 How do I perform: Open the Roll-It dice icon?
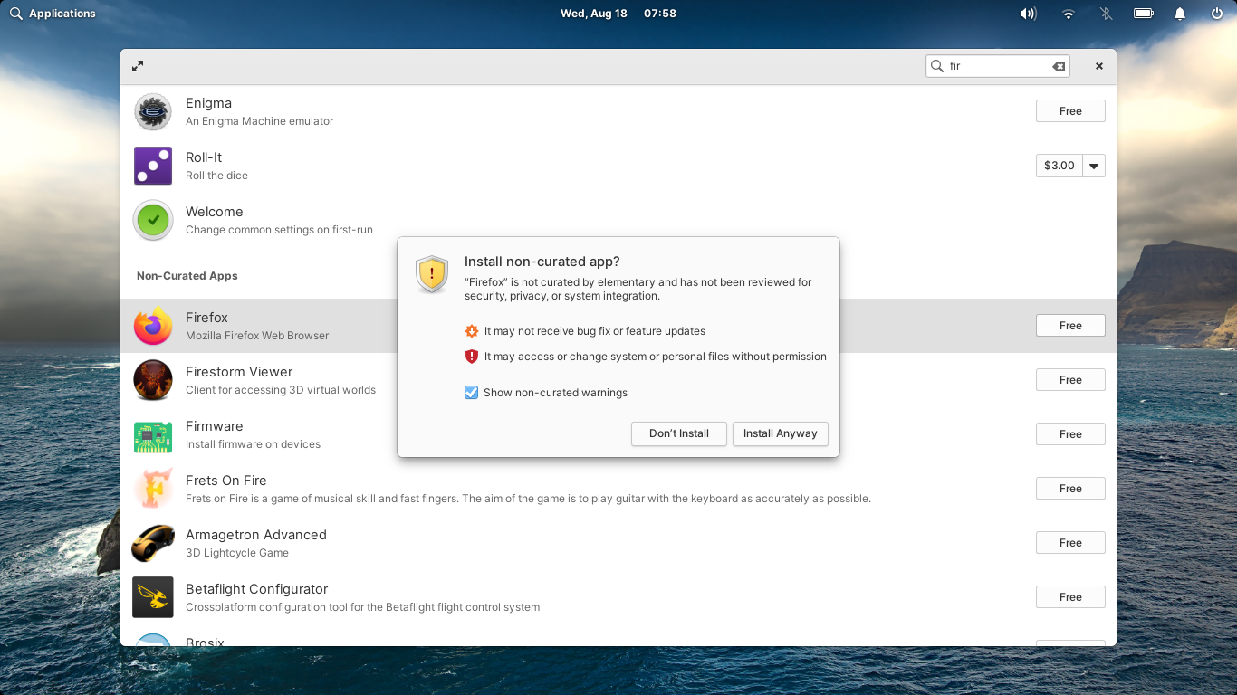[x=153, y=166]
